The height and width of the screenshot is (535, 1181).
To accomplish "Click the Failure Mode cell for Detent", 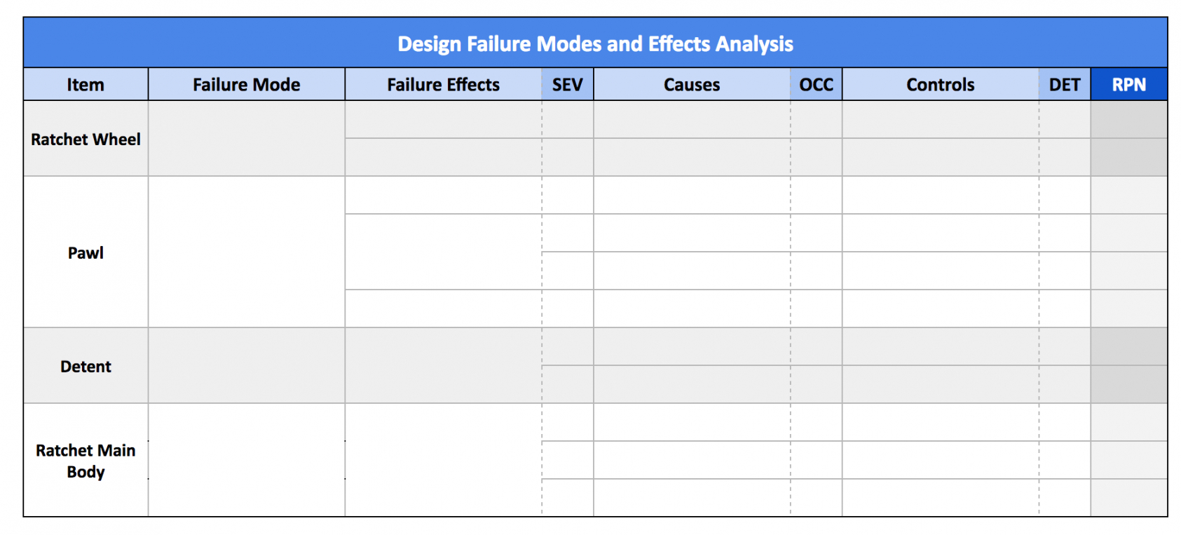I will pos(246,366).
